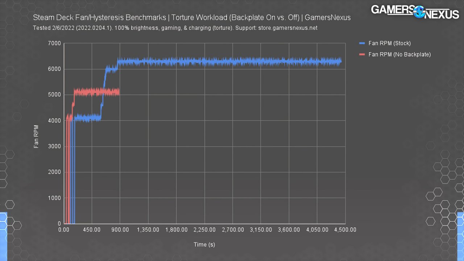The height and width of the screenshot is (261, 464).
Task: Click the x-axis label 3,150.00
Action: [261, 230]
